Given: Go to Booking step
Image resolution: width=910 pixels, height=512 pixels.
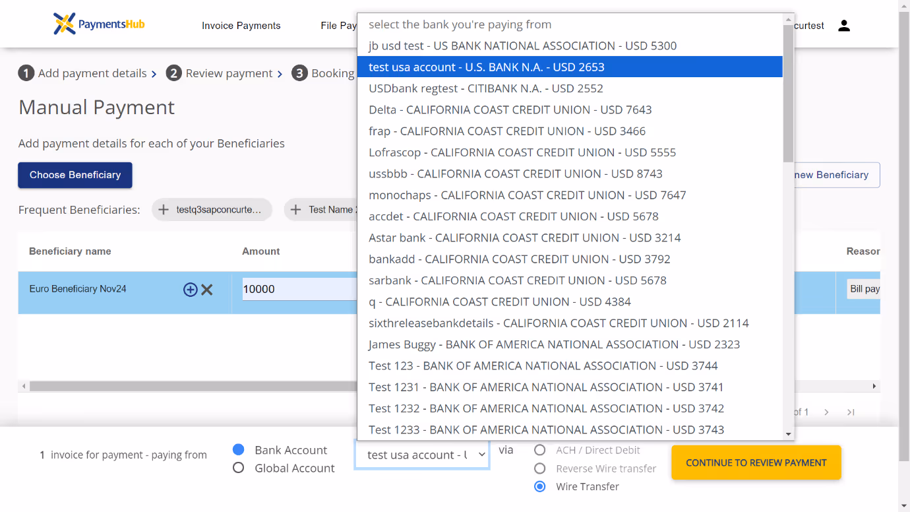Looking at the screenshot, I should (323, 73).
